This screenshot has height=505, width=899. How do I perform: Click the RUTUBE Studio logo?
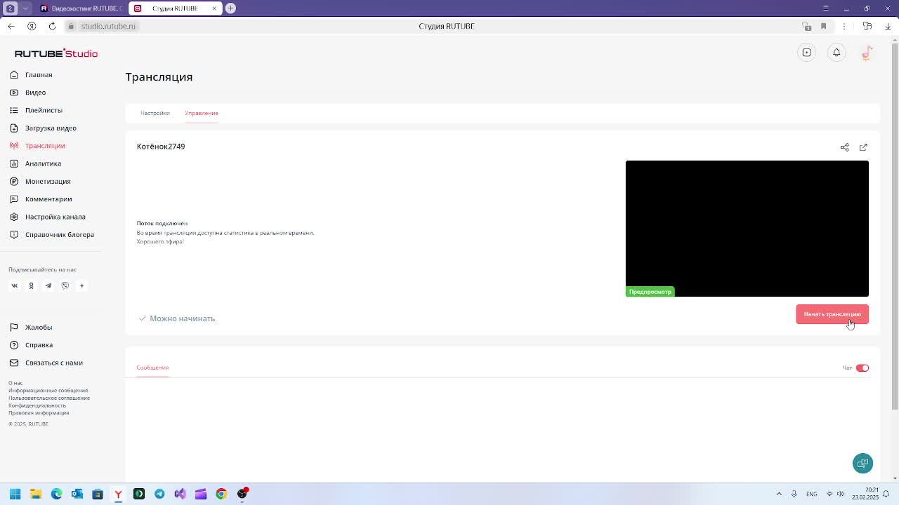[56, 53]
